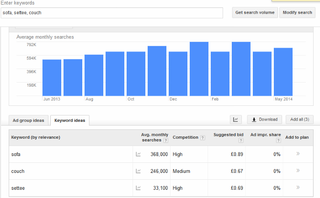This screenshot has width=320, height=198.
Task: Add the couch keyword to plan
Action: 298,171
